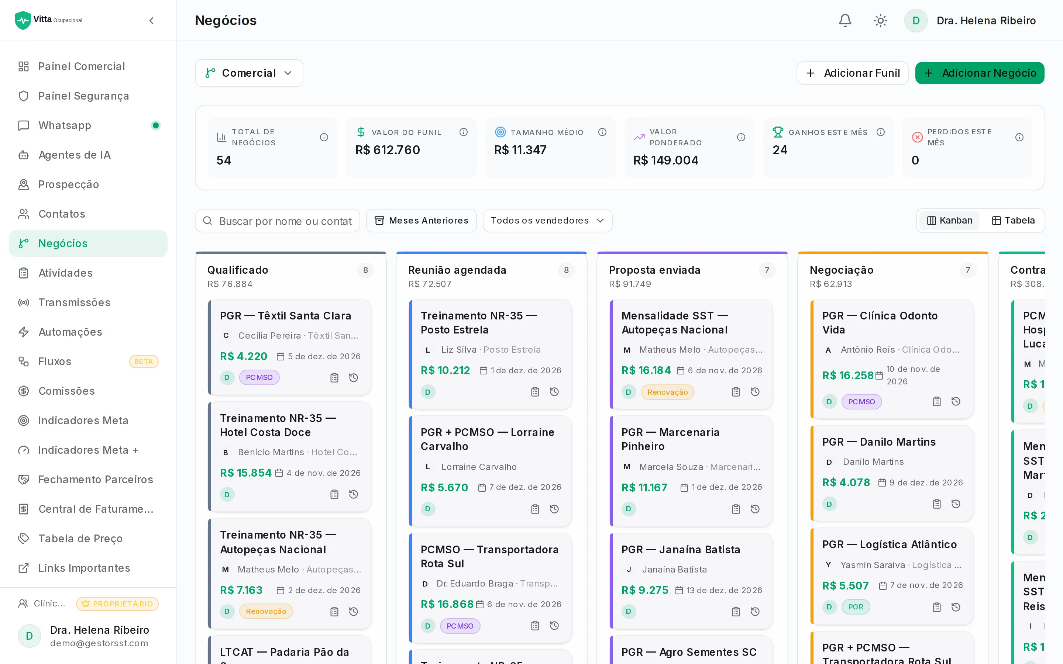
Task: Open Fluxos beta menu item
Action: (88, 362)
